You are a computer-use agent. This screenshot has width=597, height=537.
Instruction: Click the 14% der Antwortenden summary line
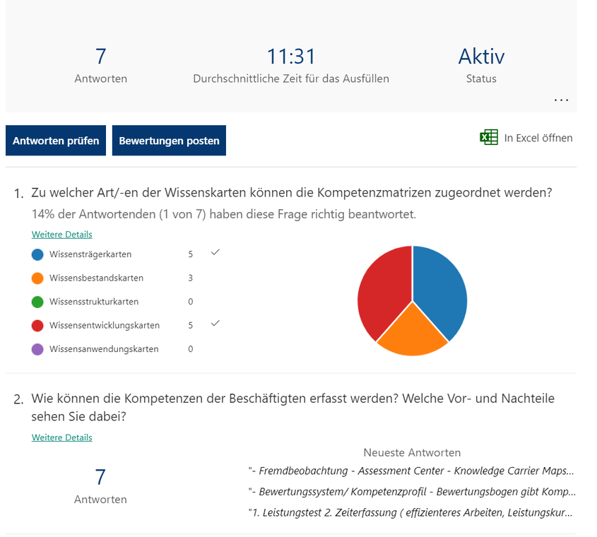(x=224, y=214)
